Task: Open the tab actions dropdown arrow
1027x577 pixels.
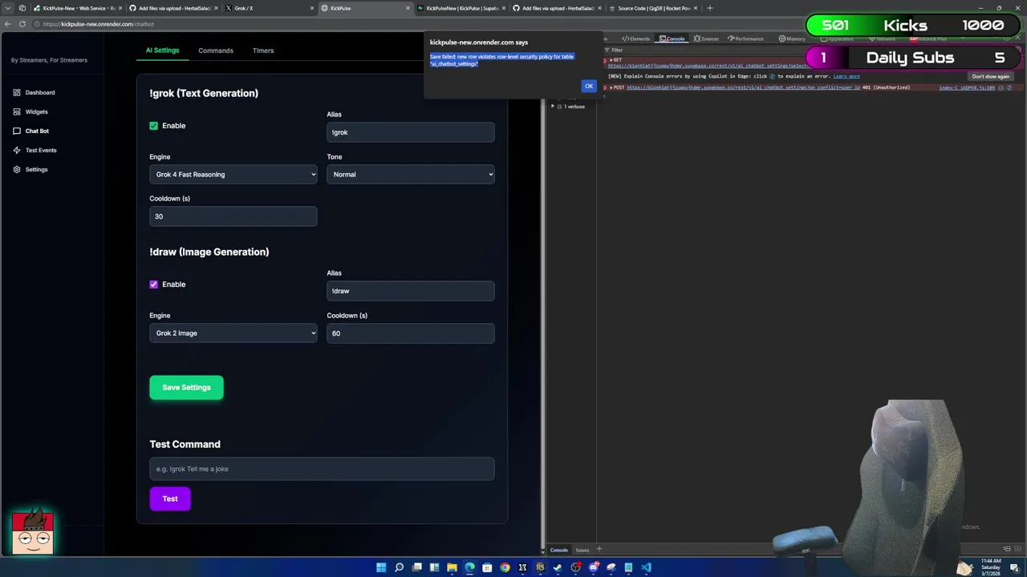Action: point(9,8)
